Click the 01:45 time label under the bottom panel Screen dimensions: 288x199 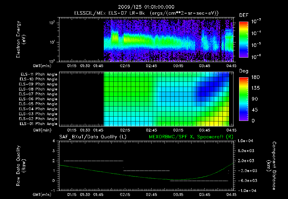(98, 195)
